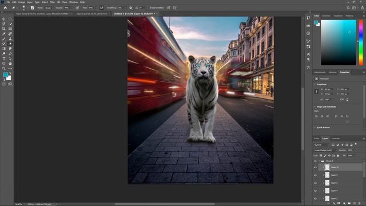Select the Hand tool

pos(10,64)
